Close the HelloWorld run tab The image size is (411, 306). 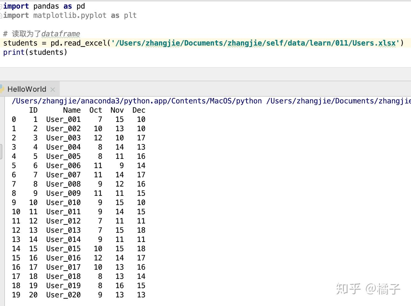pos(53,90)
